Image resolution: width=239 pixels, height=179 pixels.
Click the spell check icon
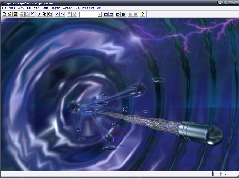33,14
